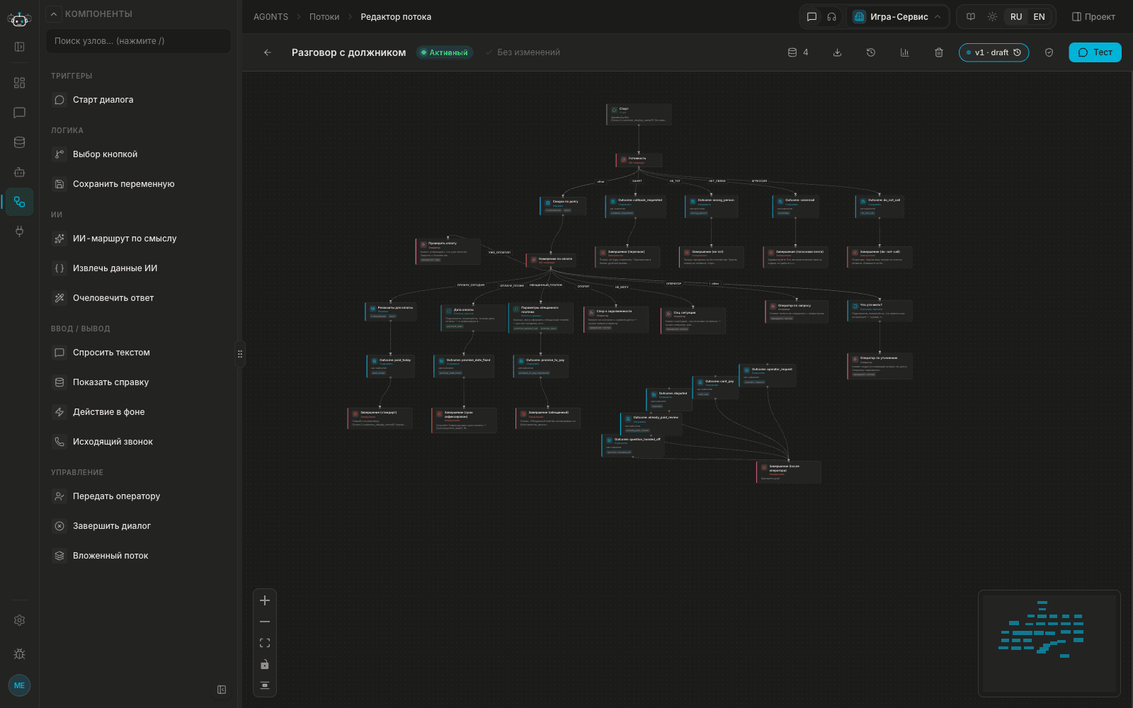Screen dimensions: 1133x708
Task: Switch language to EN
Action: point(1039,17)
